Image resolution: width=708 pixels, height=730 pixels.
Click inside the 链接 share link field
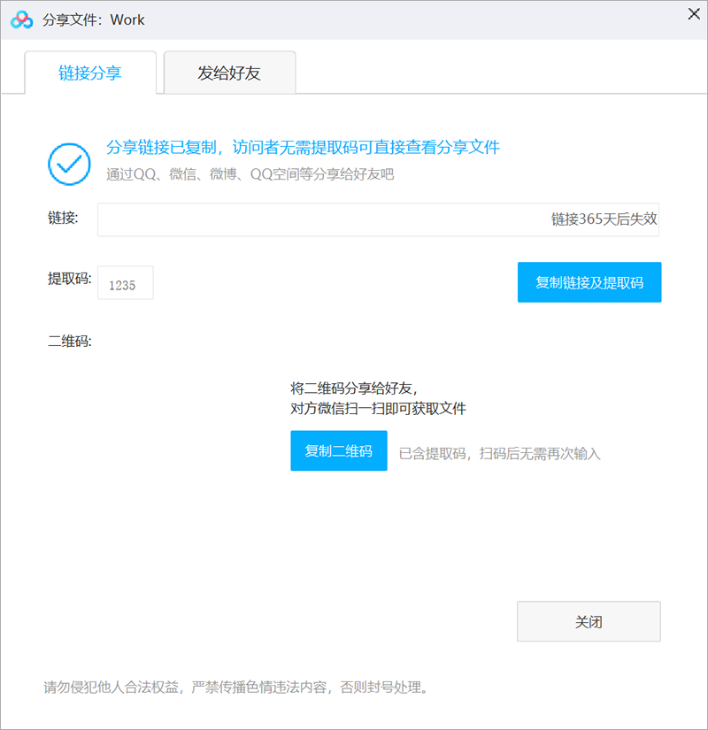(310, 219)
